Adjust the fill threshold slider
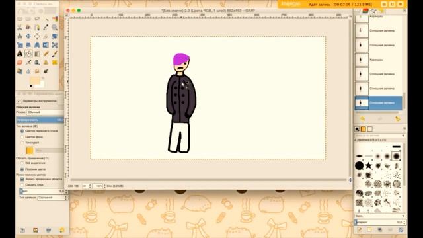The height and width of the screenshot is (238, 423). coord(42,191)
